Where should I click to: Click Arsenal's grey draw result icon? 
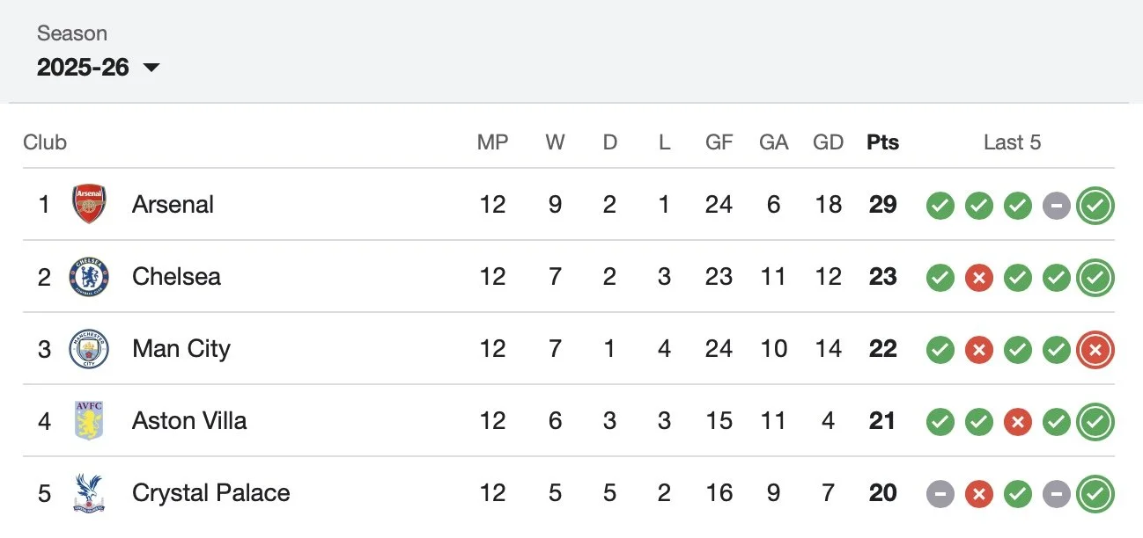pyautogui.click(x=1056, y=206)
